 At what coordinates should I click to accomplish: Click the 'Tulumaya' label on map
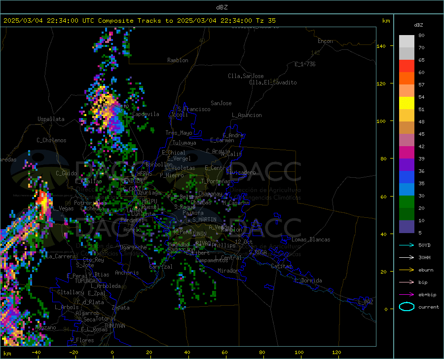coord(185,143)
